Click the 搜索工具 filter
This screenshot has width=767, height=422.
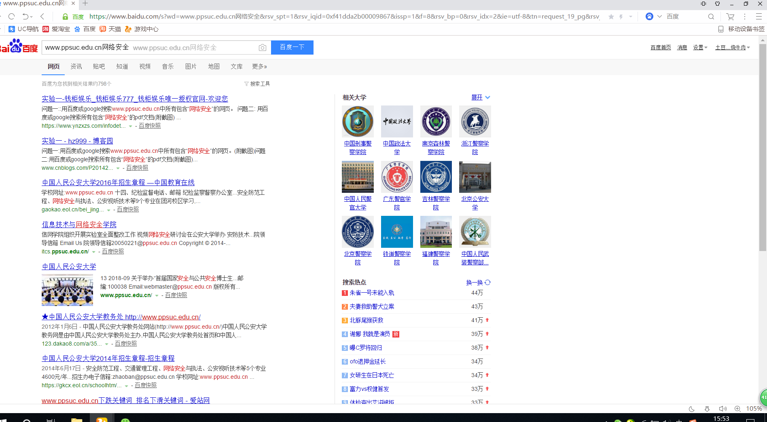point(257,84)
